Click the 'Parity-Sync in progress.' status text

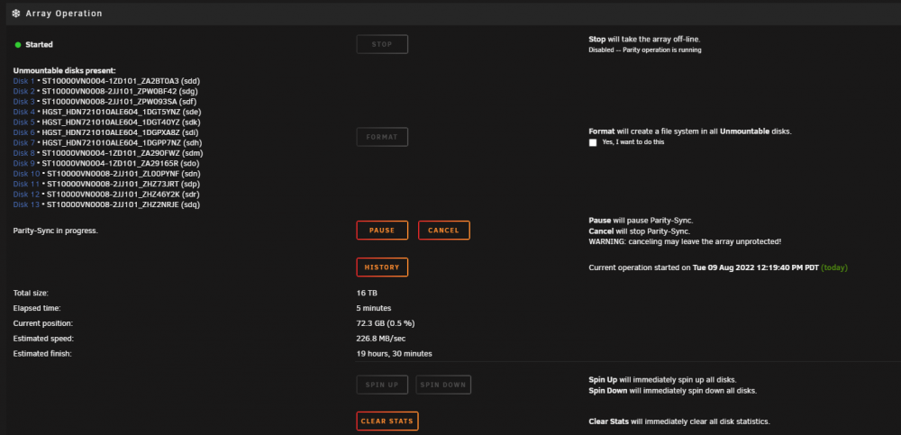point(56,231)
